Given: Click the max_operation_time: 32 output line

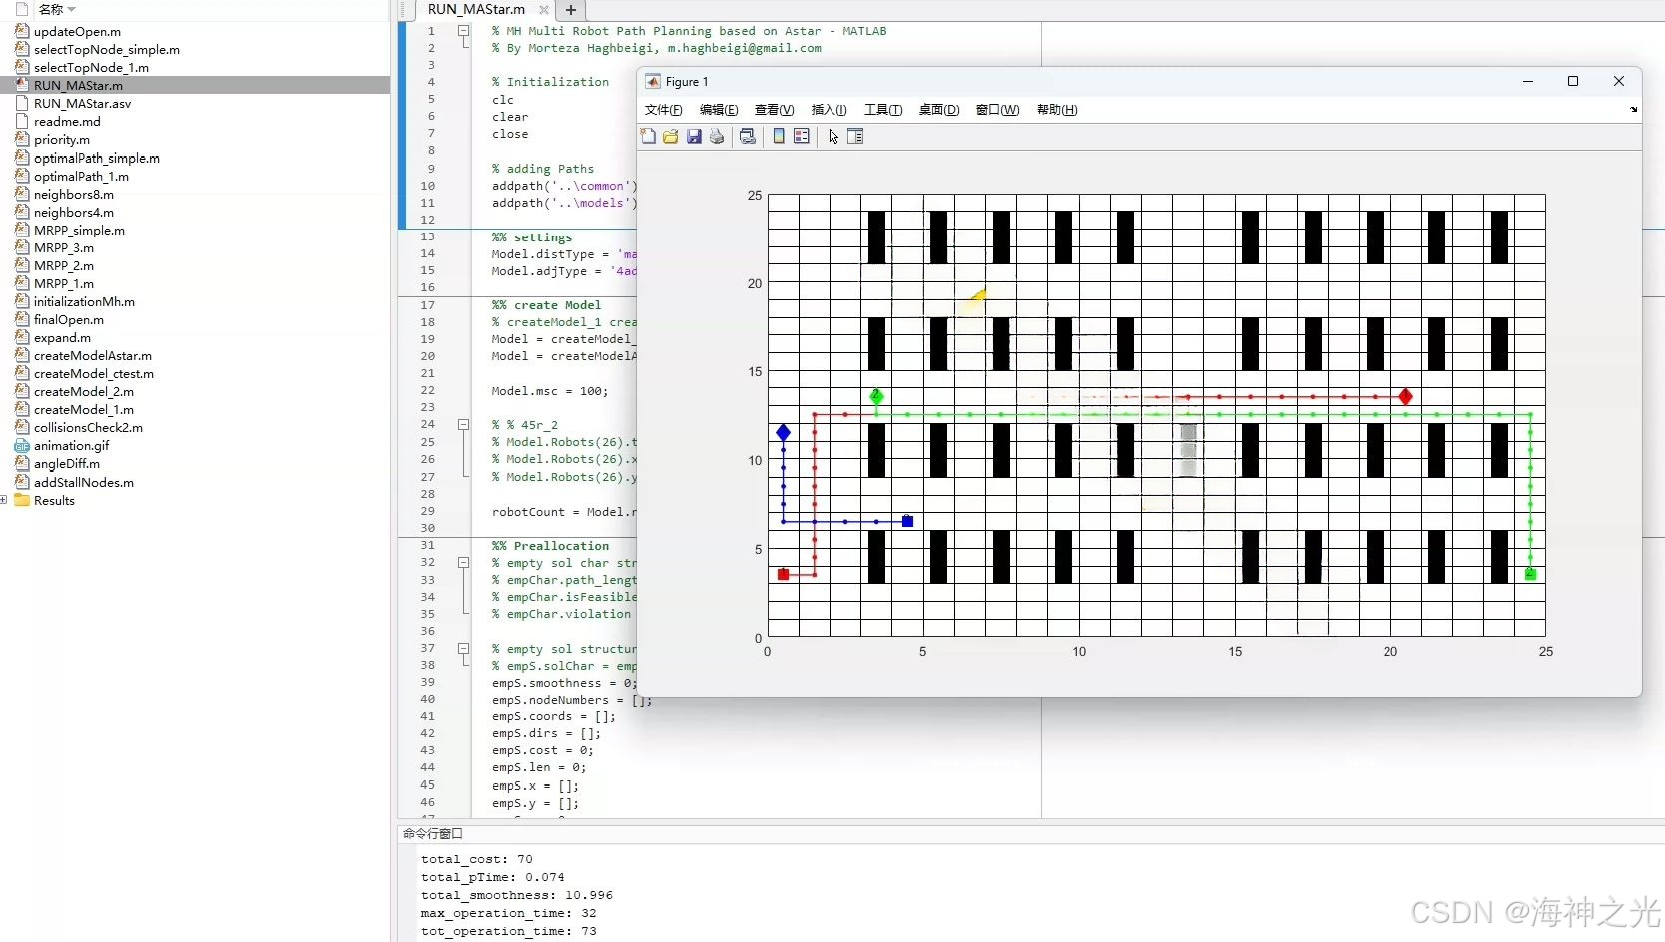Looking at the screenshot, I should 509,913.
